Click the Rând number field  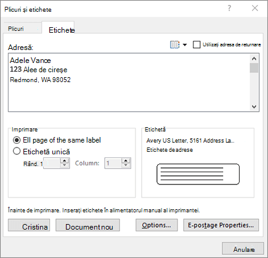point(52,164)
